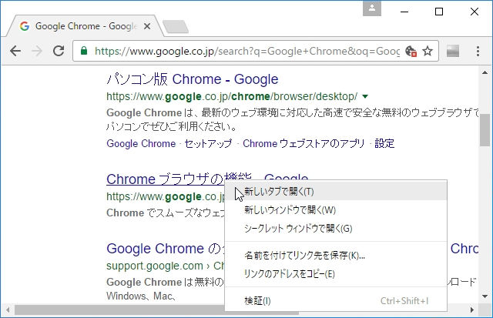Image resolution: width=493 pixels, height=318 pixels.
Task: Reload the page with refresh icon
Action: pos(59,51)
